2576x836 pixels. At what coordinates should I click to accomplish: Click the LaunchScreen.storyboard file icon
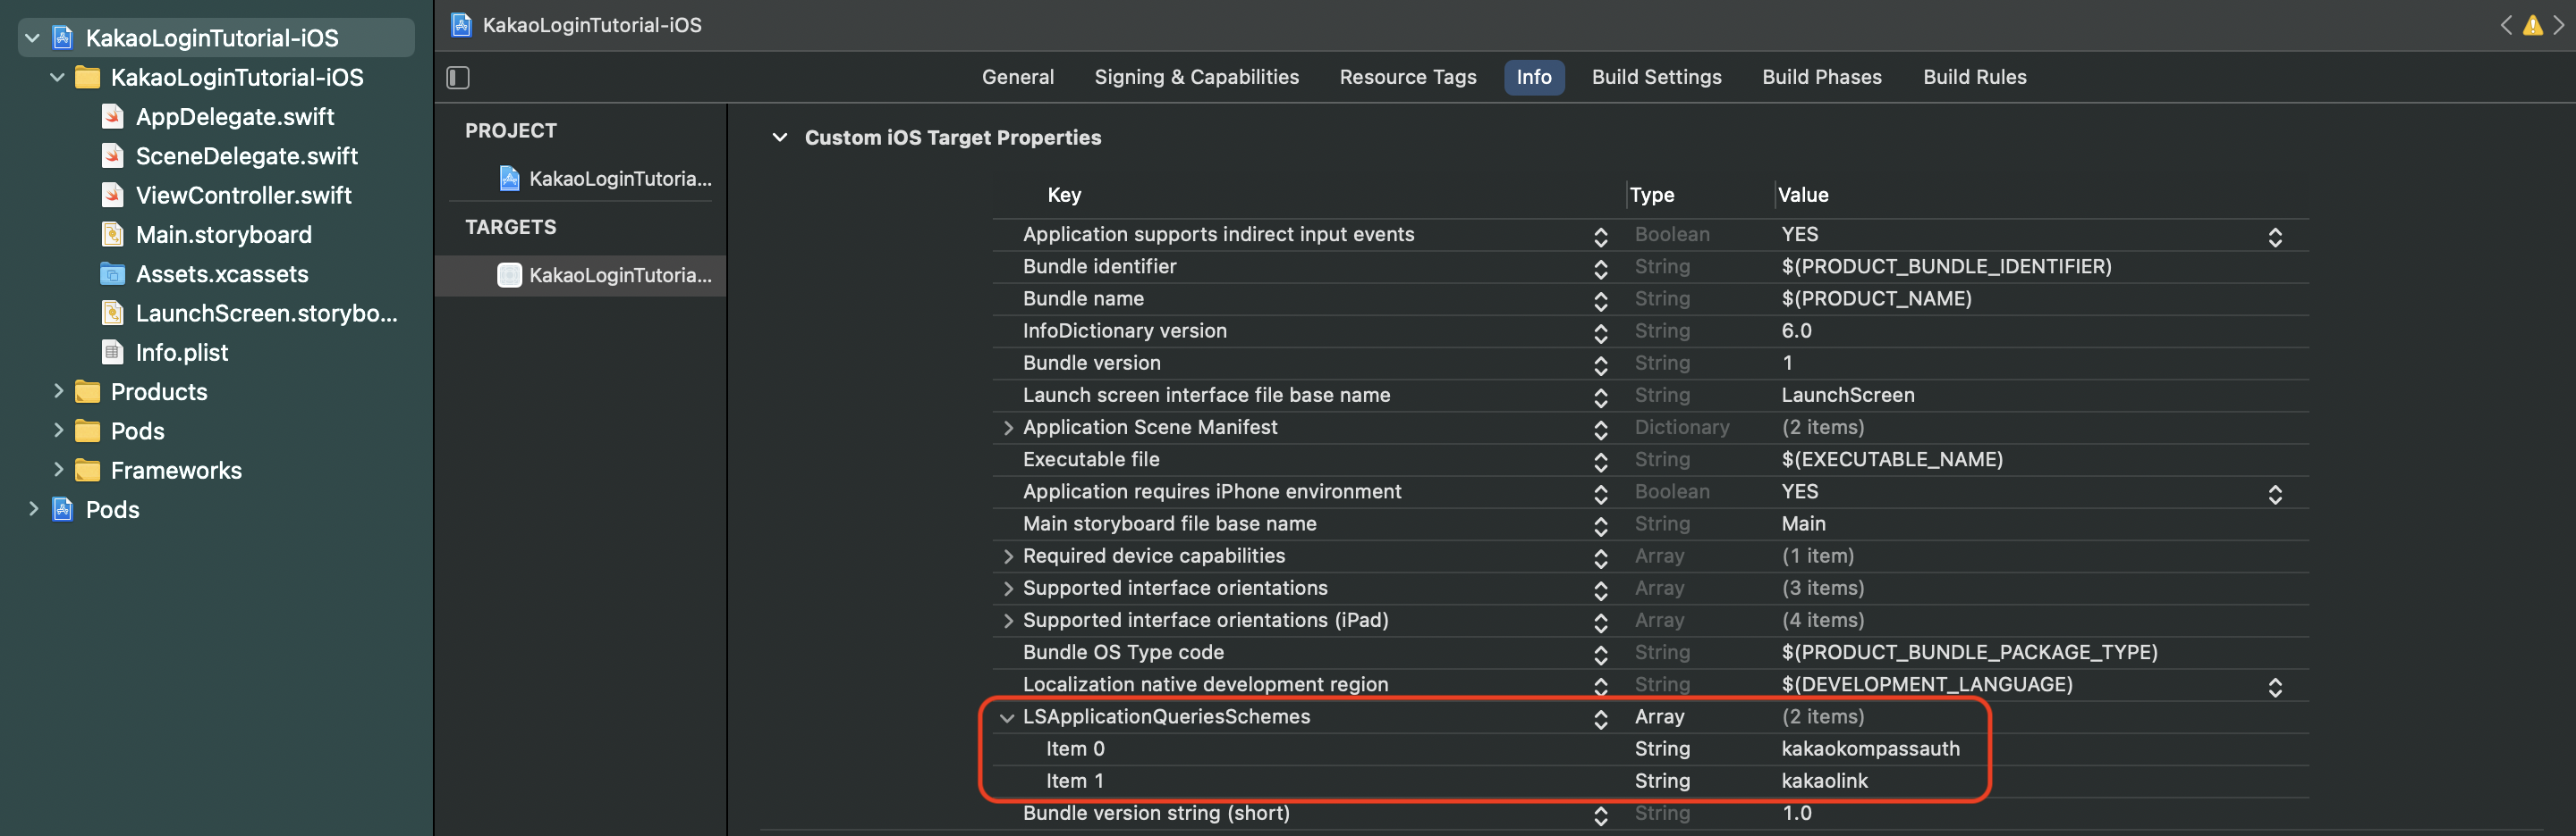click(x=113, y=313)
